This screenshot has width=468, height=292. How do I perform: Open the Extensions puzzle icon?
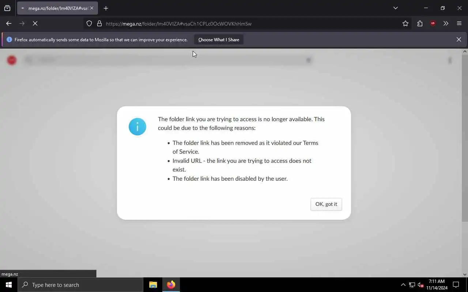420,23
